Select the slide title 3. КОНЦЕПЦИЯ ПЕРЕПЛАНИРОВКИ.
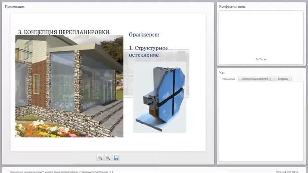 click(64, 32)
